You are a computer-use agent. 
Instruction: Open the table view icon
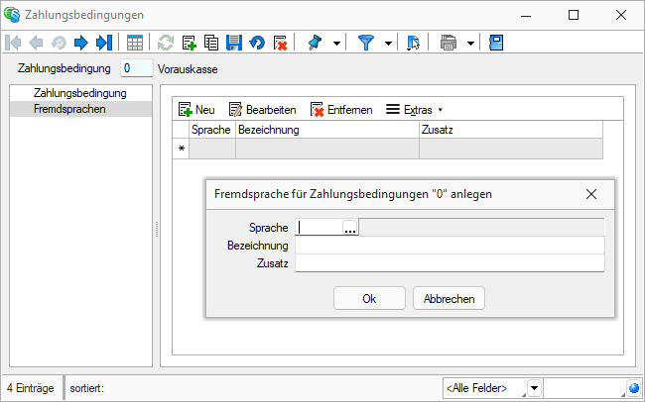pos(135,43)
